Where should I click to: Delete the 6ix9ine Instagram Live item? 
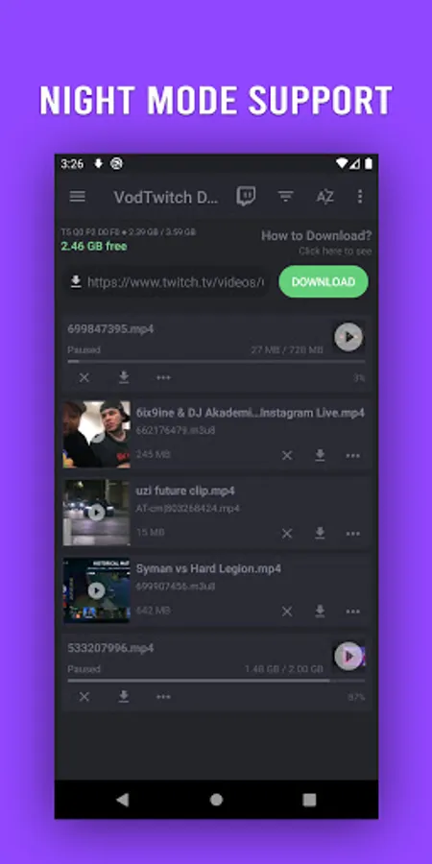[287, 455]
